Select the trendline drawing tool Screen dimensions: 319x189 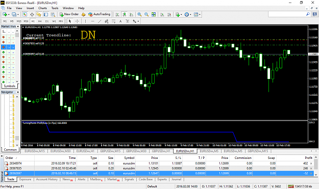pos(100,21)
